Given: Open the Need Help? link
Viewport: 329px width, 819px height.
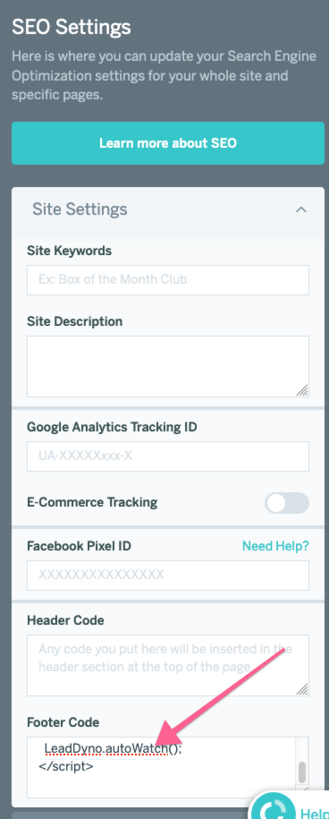Looking at the screenshot, I should coord(276,546).
